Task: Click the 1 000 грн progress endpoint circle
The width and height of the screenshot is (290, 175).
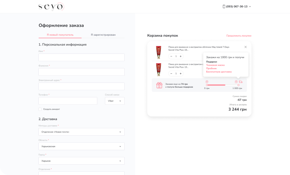Action: pyautogui.click(x=238, y=85)
